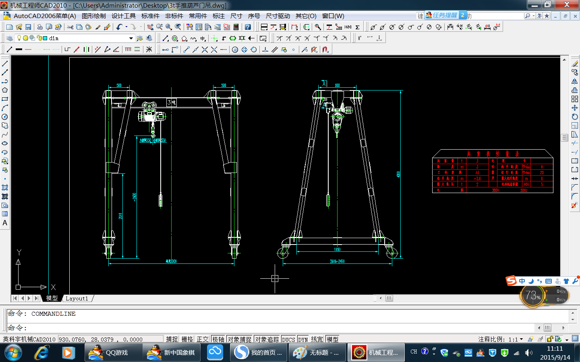This screenshot has width=580, height=362.
Task: Click the Undo arrow icon
Action: pyautogui.click(x=119, y=27)
